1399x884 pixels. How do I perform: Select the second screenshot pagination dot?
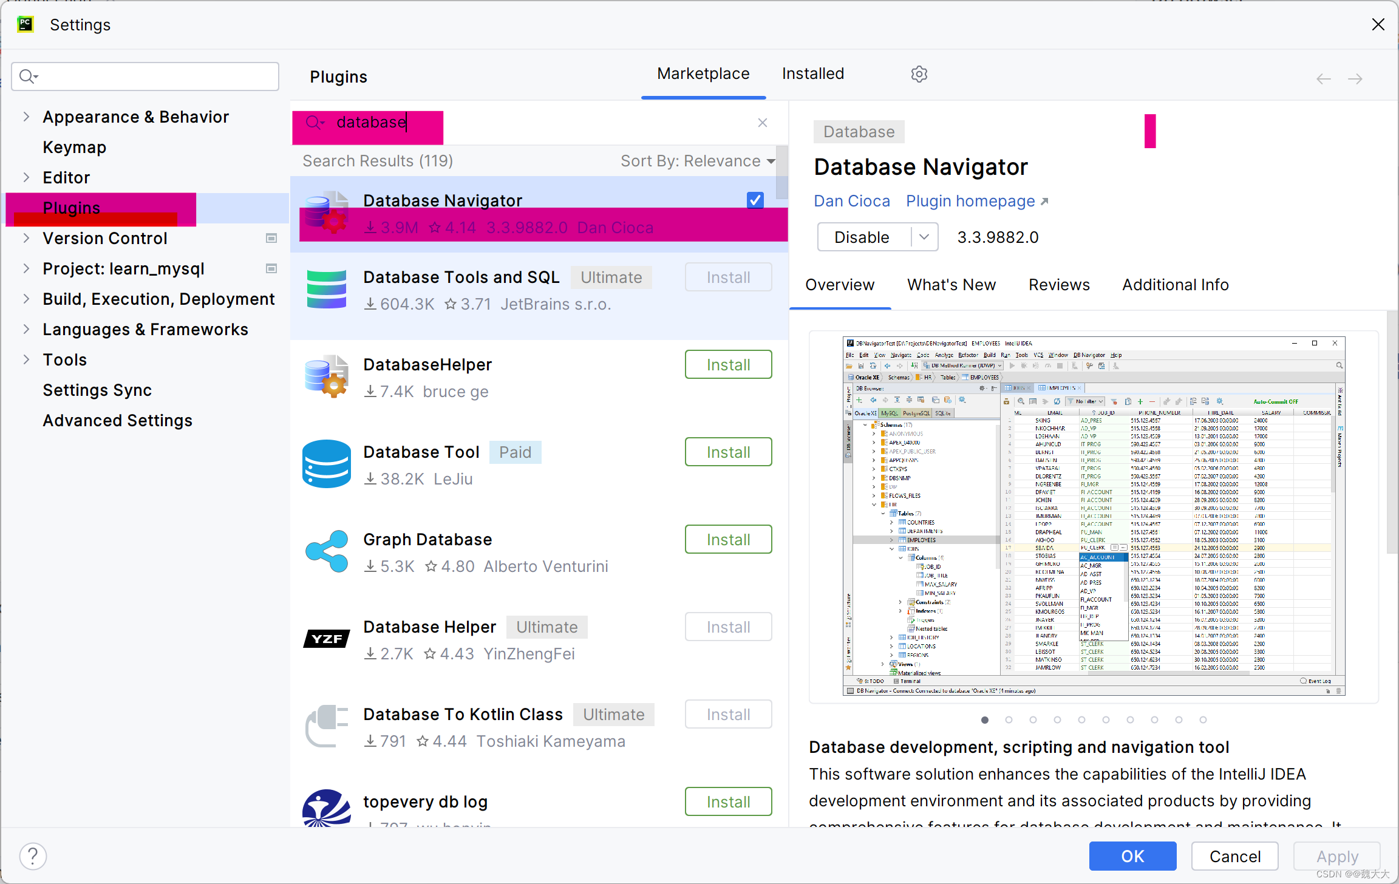(1009, 719)
